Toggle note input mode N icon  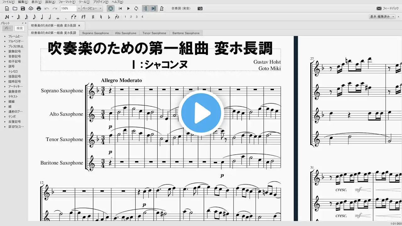tap(7, 17)
